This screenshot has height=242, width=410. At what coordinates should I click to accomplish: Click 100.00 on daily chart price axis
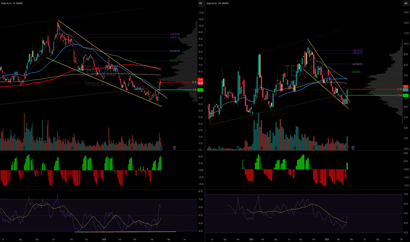[x=201, y=26]
